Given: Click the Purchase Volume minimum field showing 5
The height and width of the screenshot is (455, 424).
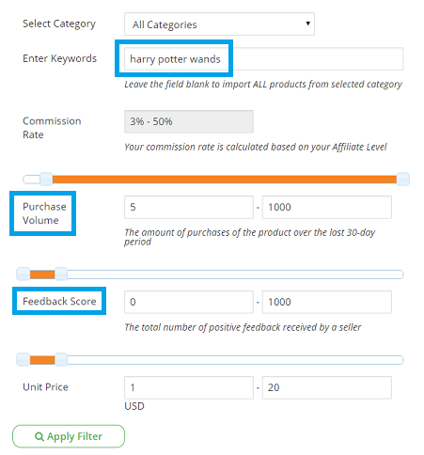Looking at the screenshot, I should click(189, 207).
